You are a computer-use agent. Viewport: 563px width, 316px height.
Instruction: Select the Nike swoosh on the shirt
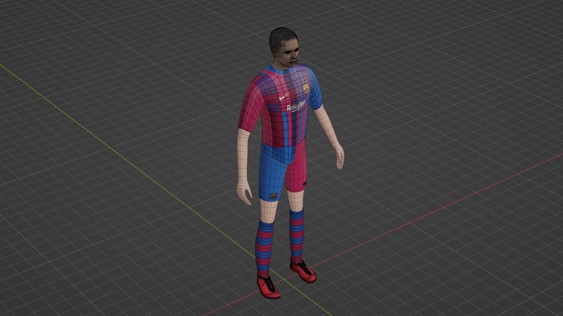pos(284,97)
